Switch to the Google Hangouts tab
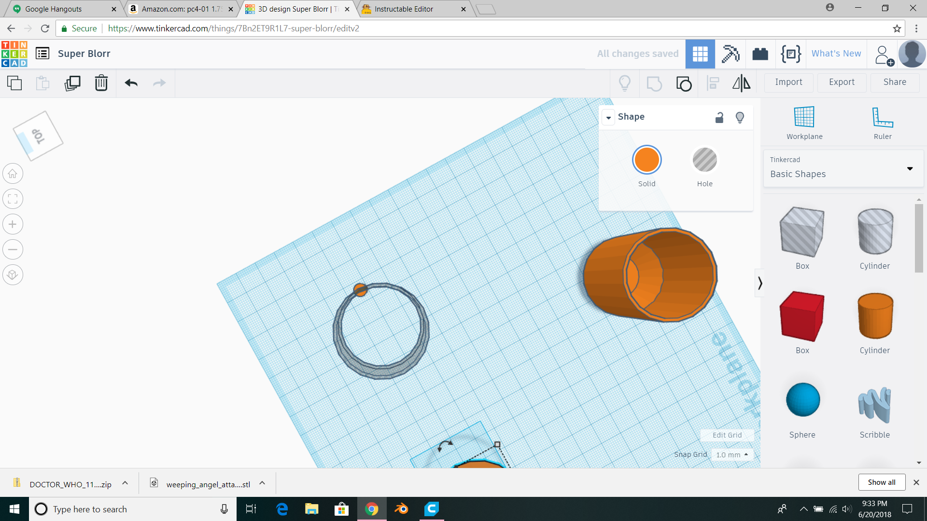Screen dimensions: 927x521 pyautogui.click(x=64, y=9)
